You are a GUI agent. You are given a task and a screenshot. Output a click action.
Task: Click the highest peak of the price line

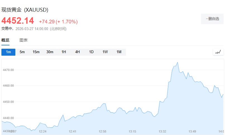[178, 62]
